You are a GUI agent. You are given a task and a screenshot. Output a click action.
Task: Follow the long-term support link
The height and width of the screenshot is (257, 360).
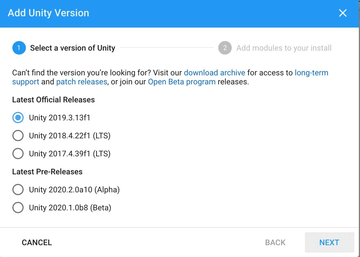coord(311,73)
